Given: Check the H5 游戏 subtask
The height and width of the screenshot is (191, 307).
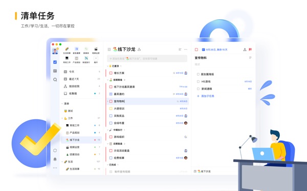Looking at the screenshot, I should pos(198,81).
